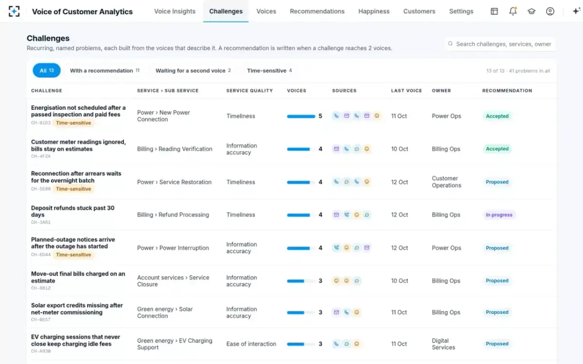583x364 pixels.
Task: Open the AI sparkle assistant icon
Action: (576, 11)
